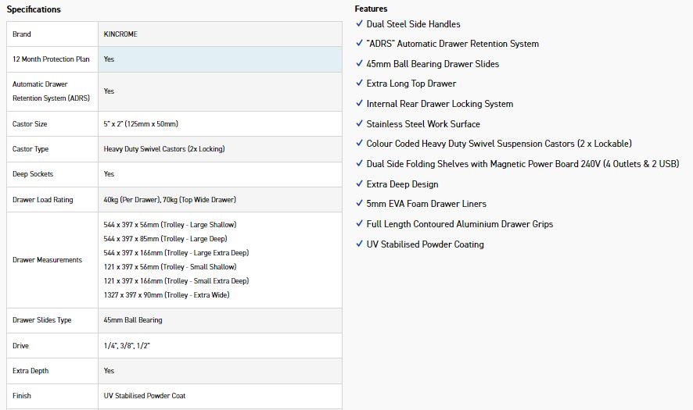Click the Features heading
The image size is (693, 410).
[x=371, y=9]
